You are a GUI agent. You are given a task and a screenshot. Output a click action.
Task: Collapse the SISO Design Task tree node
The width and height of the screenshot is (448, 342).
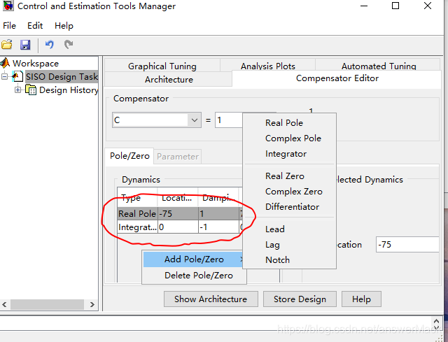coord(4,76)
